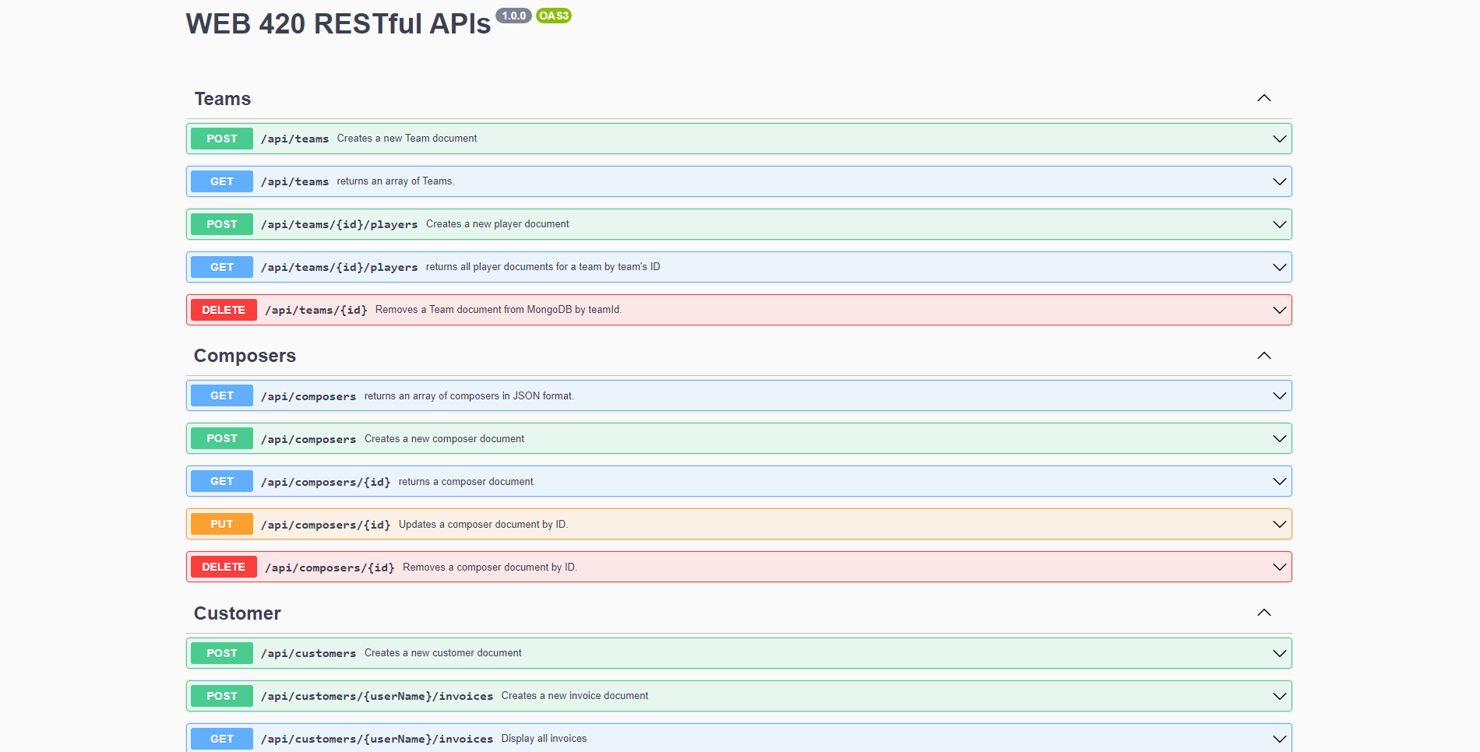This screenshot has height=752, width=1480.
Task: Click /api/composers/{id} path in PUT row
Action: (326, 525)
